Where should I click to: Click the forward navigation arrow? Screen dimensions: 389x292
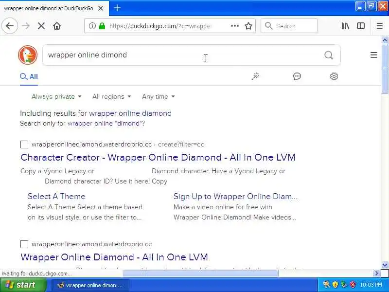(26, 26)
